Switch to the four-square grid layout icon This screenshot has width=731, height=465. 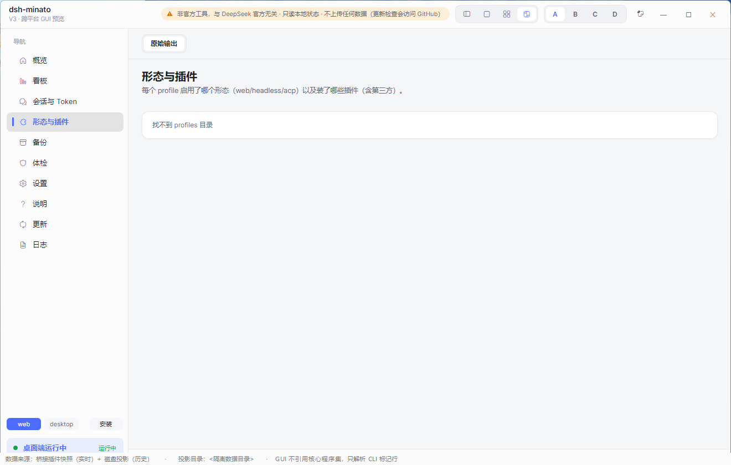coord(507,14)
